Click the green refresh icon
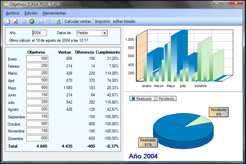Screen dimensions: 246x164 (58, 21)
